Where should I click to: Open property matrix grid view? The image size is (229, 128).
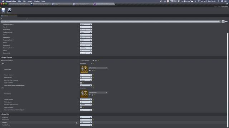[x=223, y=21]
